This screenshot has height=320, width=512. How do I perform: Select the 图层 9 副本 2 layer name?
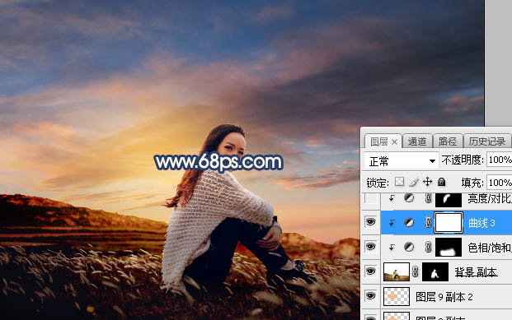(x=444, y=297)
